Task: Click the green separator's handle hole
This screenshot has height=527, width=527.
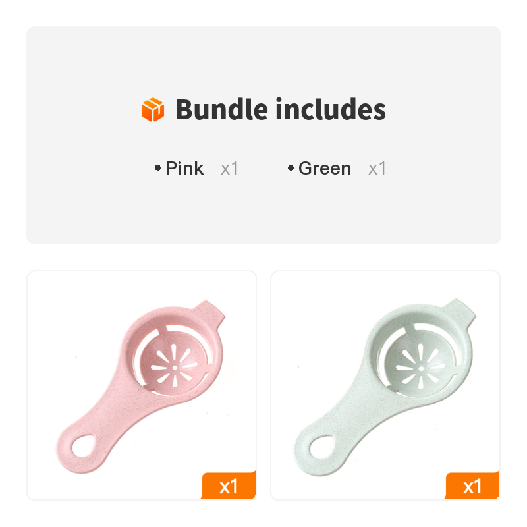Action: (321, 447)
